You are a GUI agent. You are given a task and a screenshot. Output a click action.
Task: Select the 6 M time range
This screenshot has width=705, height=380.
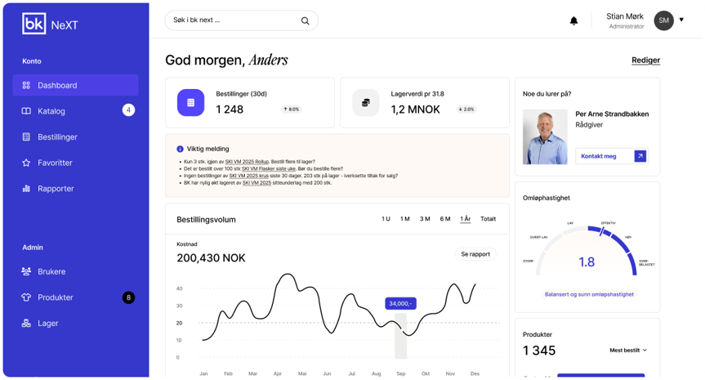[445, 219]
